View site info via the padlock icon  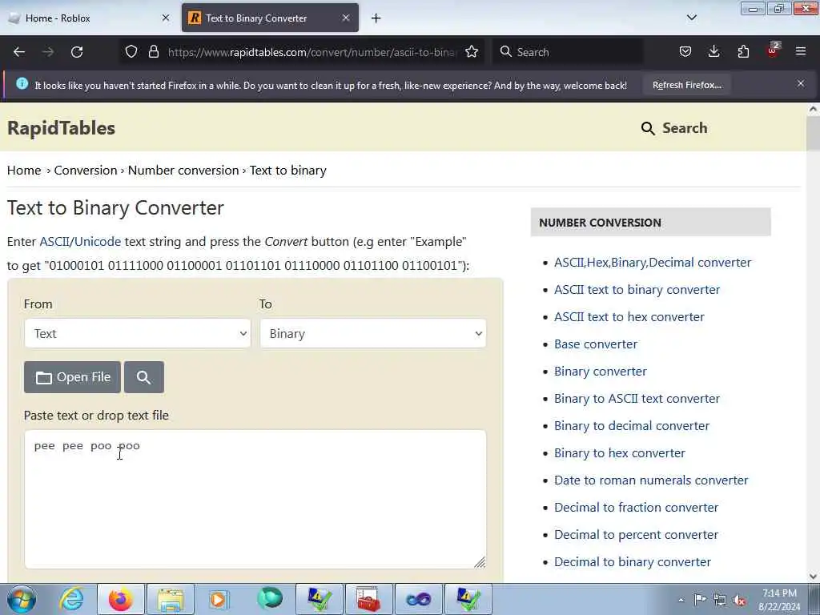[153, 52]
